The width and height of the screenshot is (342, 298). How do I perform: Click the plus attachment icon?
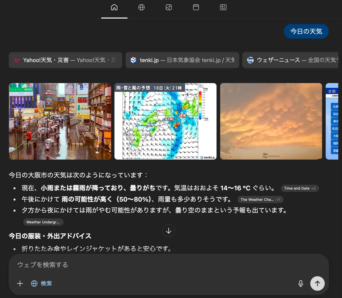coord(20,283)
